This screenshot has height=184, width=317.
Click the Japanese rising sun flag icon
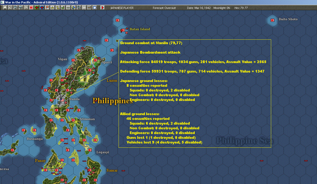pyautogui.click(x=31, y=8)
